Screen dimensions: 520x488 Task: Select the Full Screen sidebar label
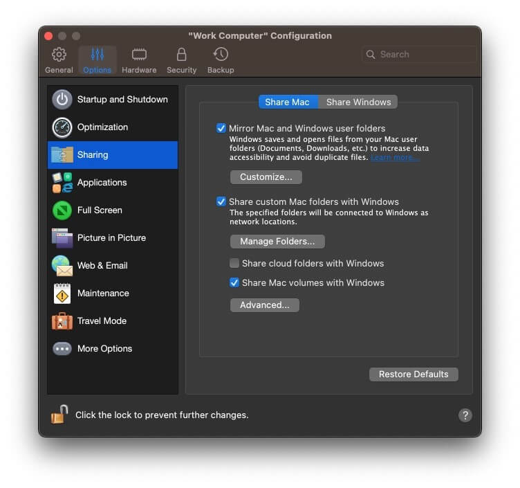[100, 210]
